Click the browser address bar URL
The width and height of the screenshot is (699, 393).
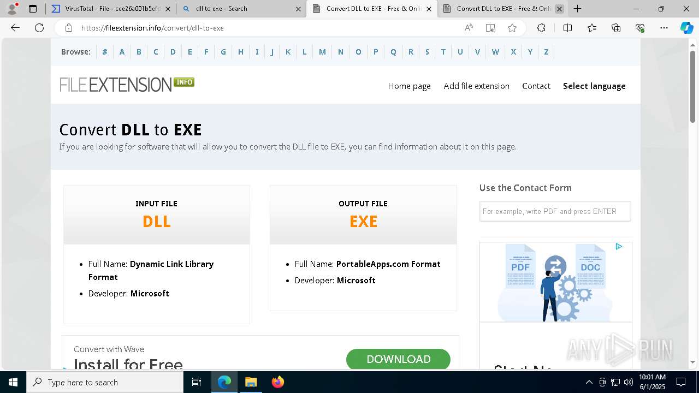pyautogui.click(x=152, y=28)
